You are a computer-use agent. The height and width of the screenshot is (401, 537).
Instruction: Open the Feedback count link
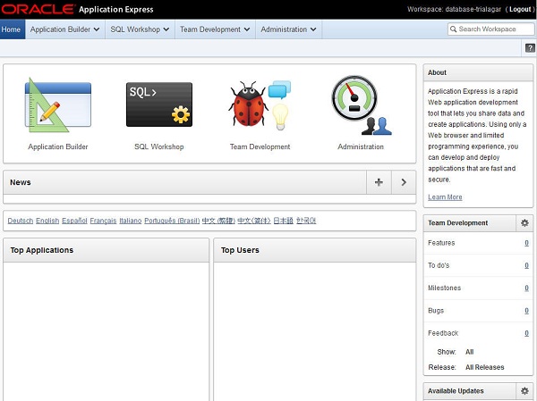pos(526,333)
